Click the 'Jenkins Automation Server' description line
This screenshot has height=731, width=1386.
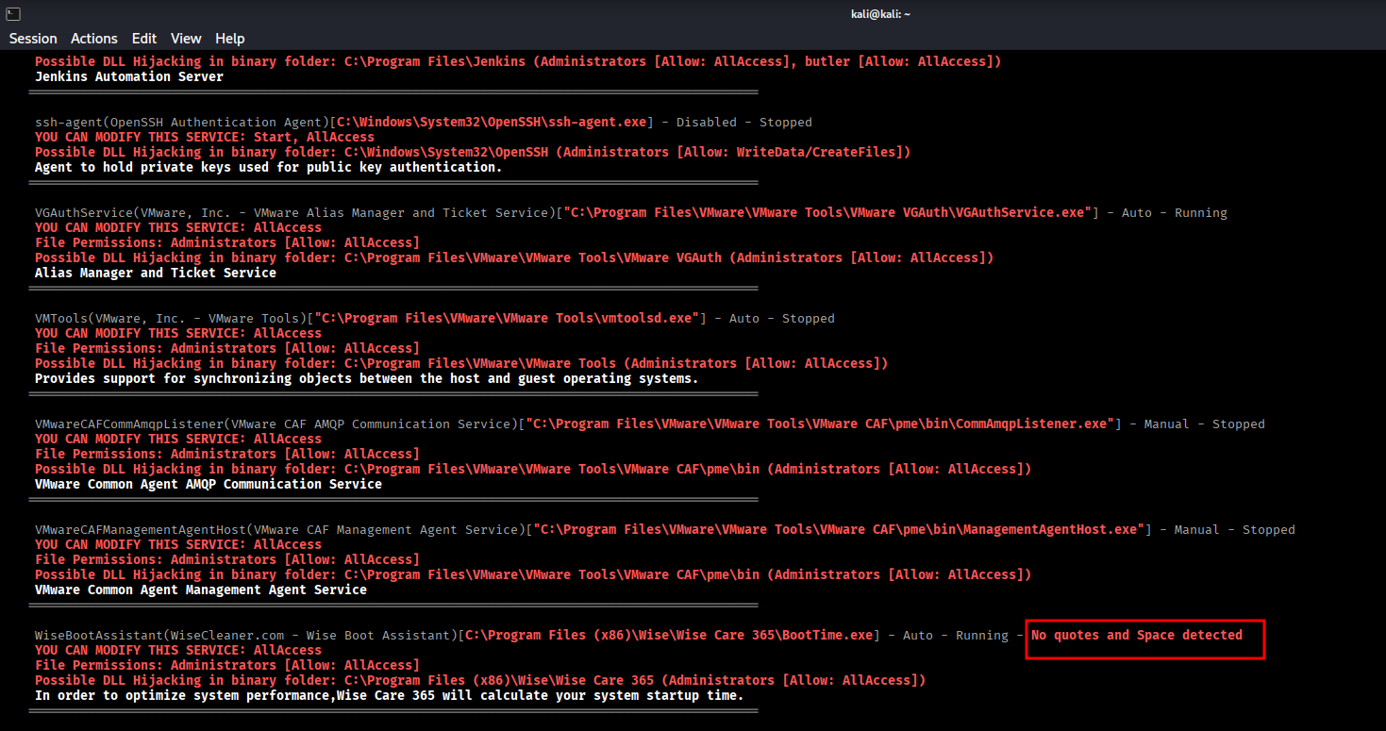point(129,76)
